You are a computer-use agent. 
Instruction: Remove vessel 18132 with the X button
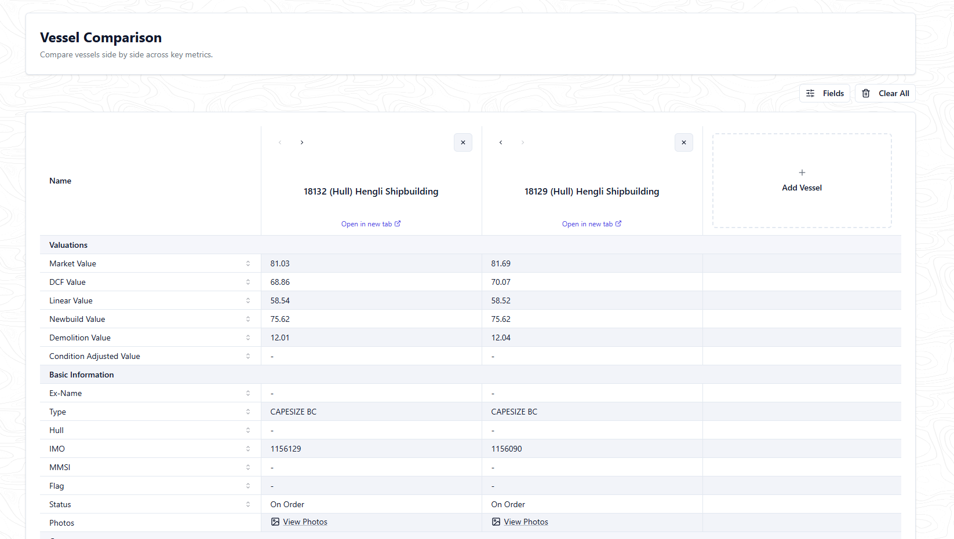(463, 142)
